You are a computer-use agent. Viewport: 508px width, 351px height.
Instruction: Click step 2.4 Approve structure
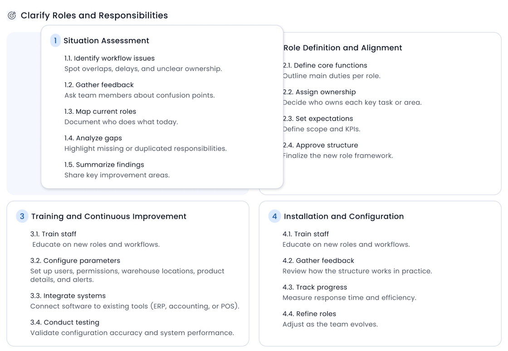[321, 145]
